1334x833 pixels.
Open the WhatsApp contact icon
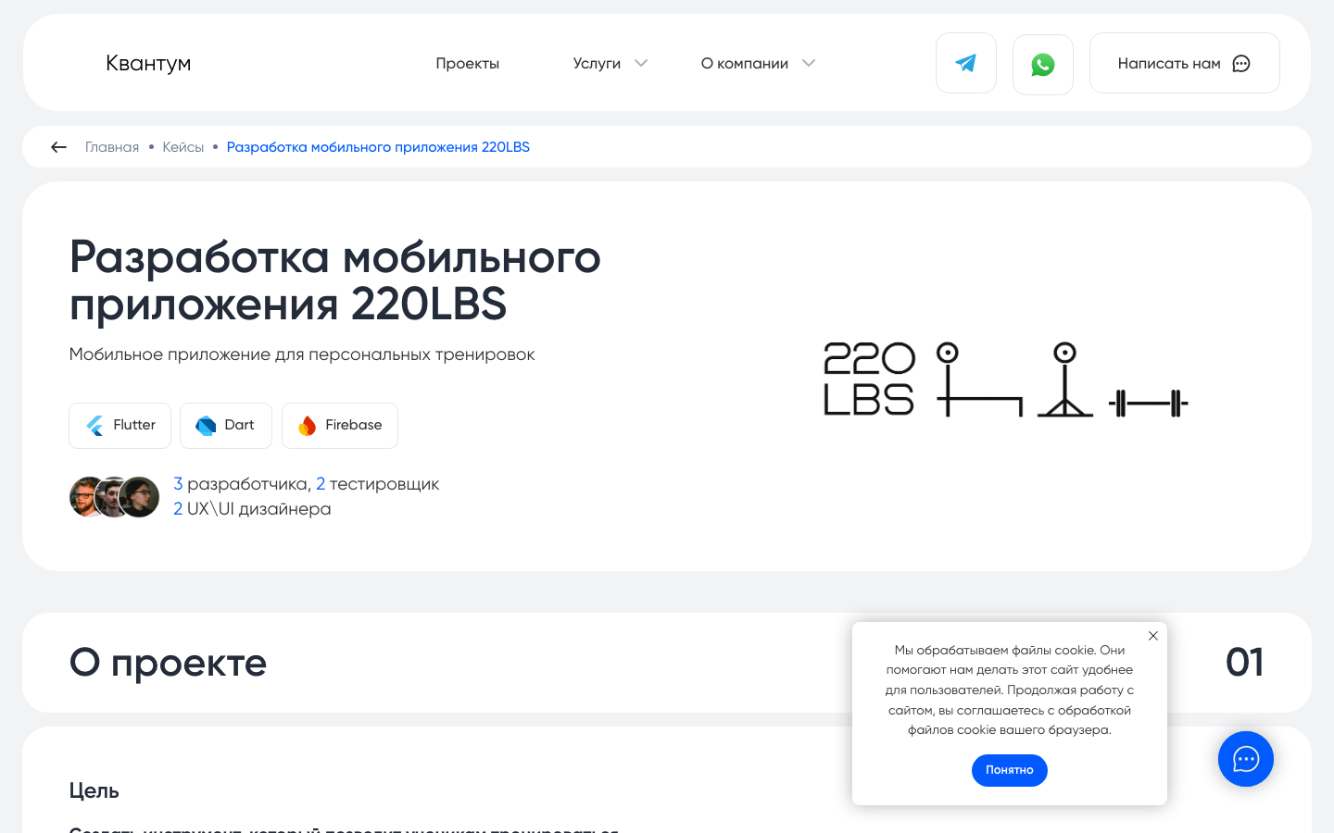point(1043,64)
